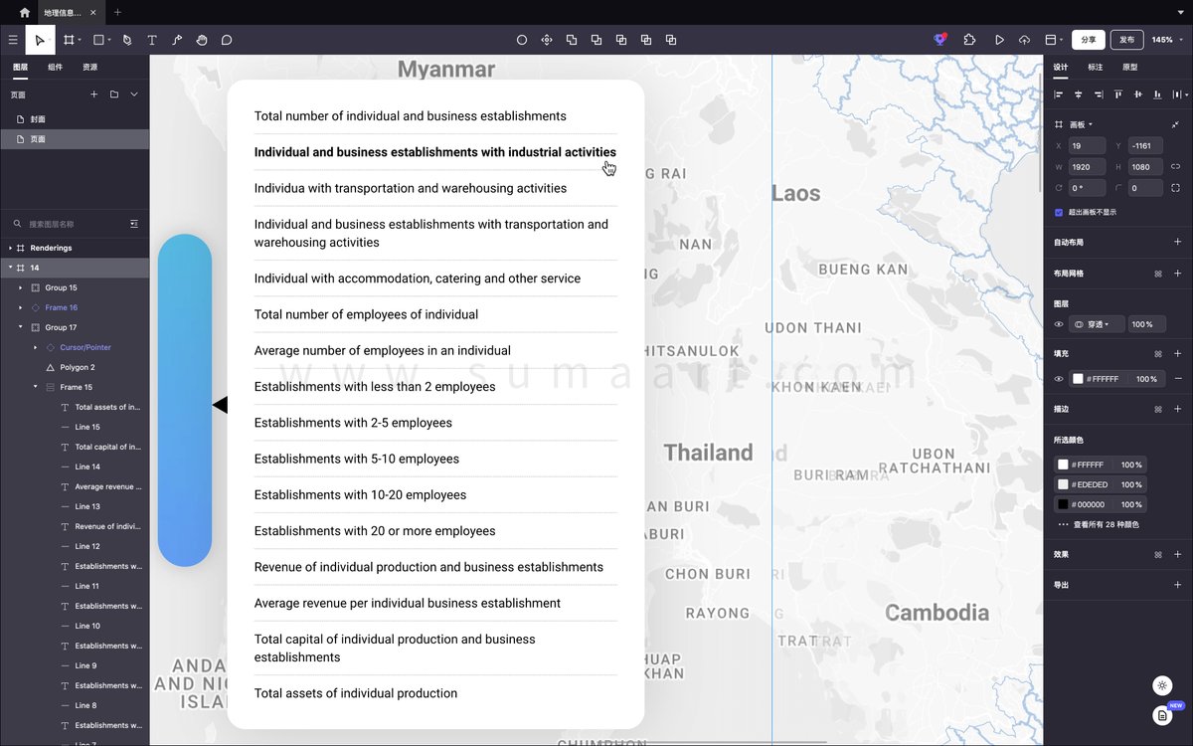Select the Text tool
This screenshot has width=1193, height=746.
point(152,40)
